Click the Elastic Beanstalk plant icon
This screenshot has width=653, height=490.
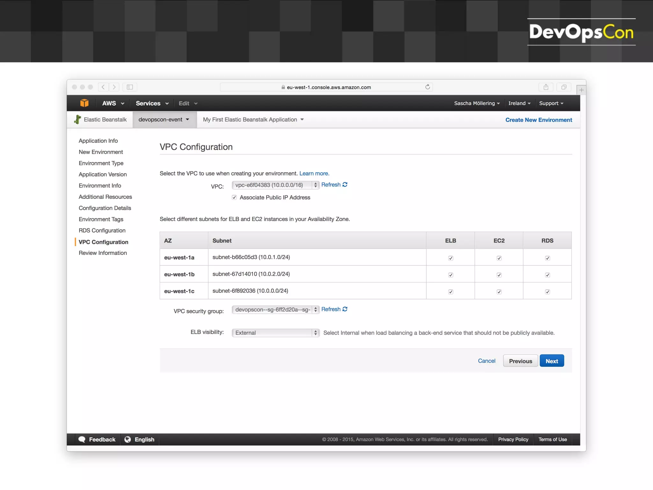pyautogui.click(x=77, y=120)
